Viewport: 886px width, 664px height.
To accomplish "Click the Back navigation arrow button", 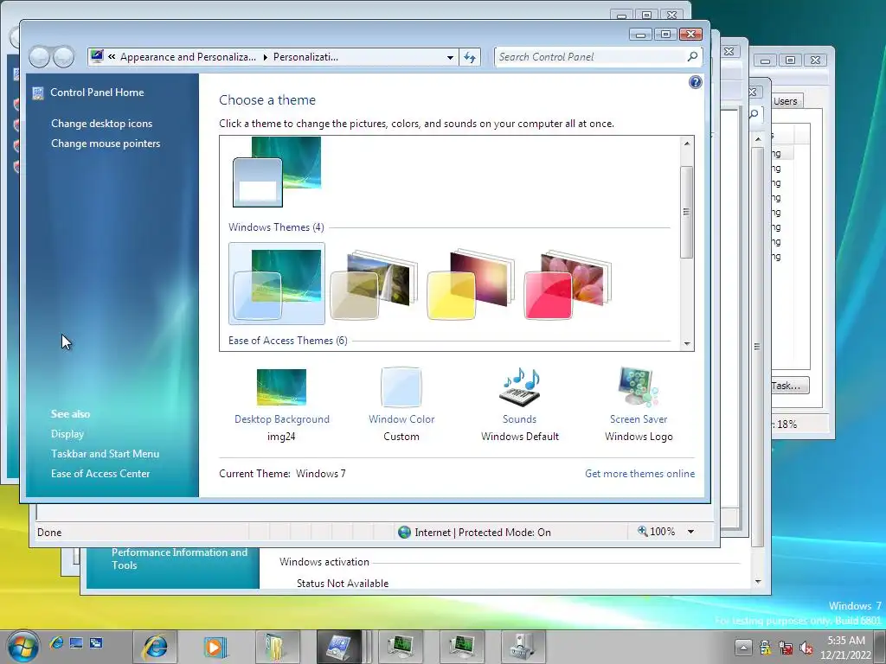I will [x=40, y=56].
